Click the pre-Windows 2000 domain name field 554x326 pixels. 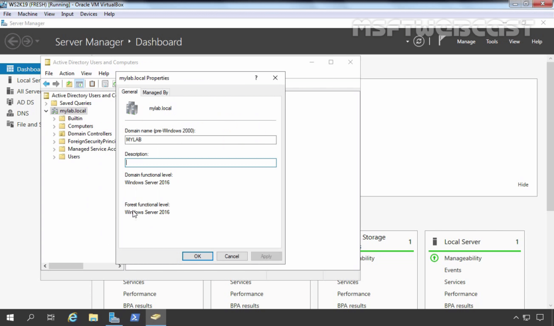200,139
